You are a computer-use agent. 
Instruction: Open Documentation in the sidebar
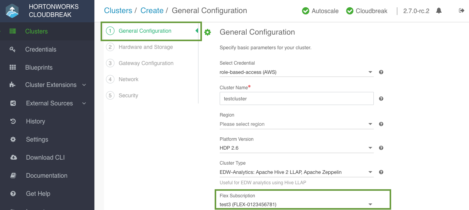[x=47, y=175]
